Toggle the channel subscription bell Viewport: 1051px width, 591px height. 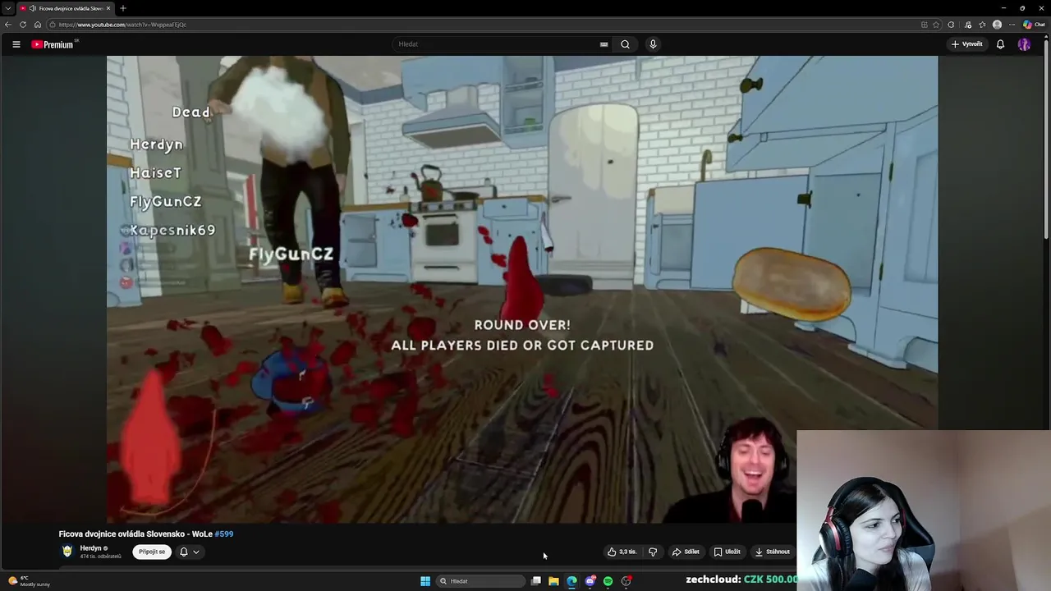184,552
